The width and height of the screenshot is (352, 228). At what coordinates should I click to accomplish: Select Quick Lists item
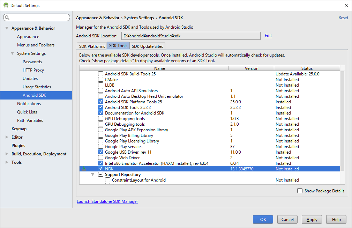pos(27,112)
